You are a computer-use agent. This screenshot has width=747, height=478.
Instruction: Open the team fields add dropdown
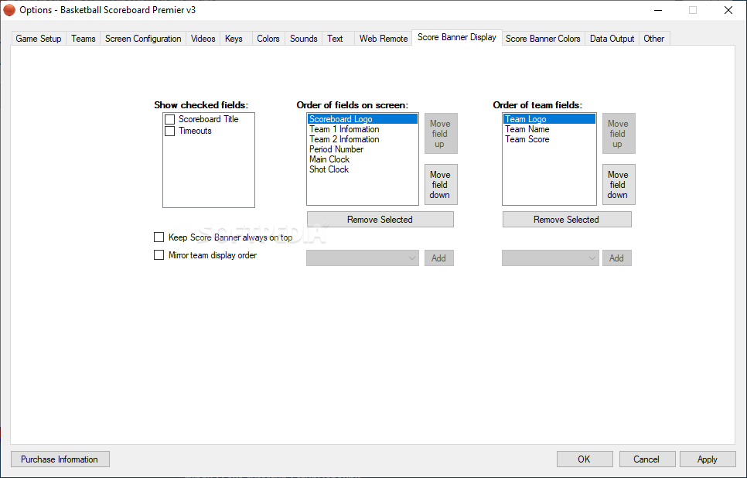[551, 258]
